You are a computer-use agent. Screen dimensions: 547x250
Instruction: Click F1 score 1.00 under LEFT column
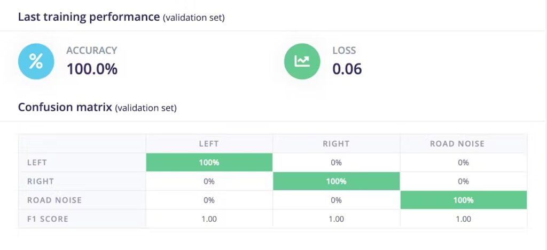(209, 219)
